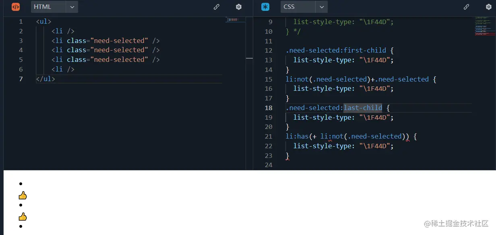This screenshot has width=496, height=235.
Task: Click highlighted last-child text on line 18
Action: point(363,108)
